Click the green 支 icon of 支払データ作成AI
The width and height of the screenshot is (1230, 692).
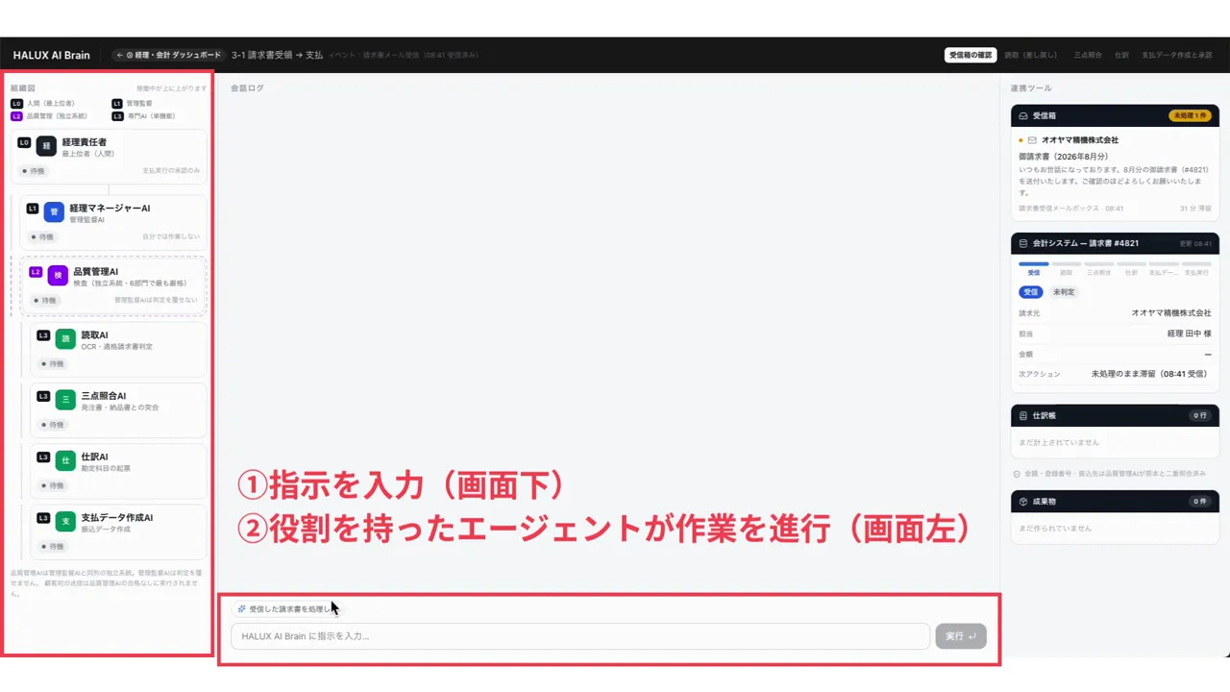pyautogui.click(x=65, y=522)
